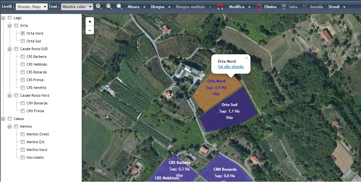361x182 pixels.
Task: Enable the Orta Sud layer checkbox
Action: (x=23, y=41)
